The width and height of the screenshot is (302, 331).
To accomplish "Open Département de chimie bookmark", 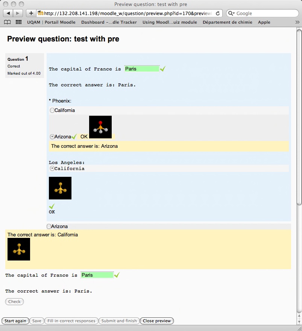I will pyautogui.click(x=227, y=22).
